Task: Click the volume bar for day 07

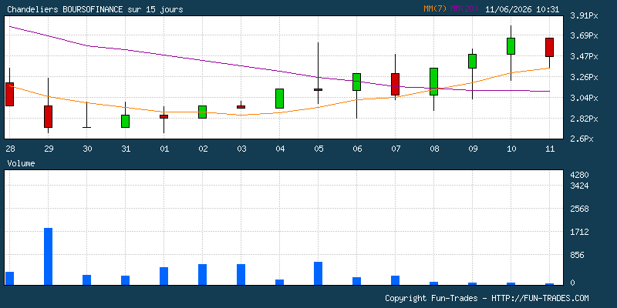Action: tap(395, 280)
